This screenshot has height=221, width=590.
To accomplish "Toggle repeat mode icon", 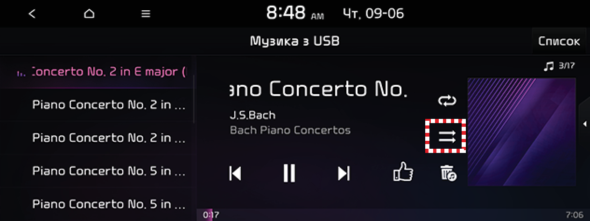I will click(447, 101).
